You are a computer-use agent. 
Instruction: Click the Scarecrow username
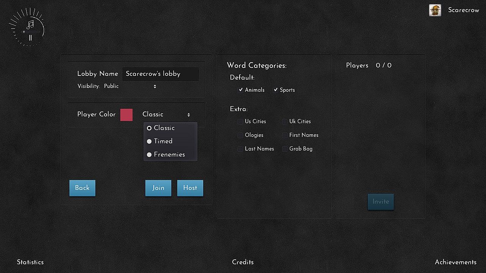point(464,10)
